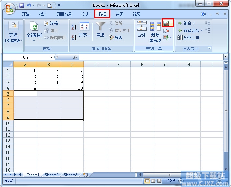Open Excel help question mark icon

[x=203, y=14]
